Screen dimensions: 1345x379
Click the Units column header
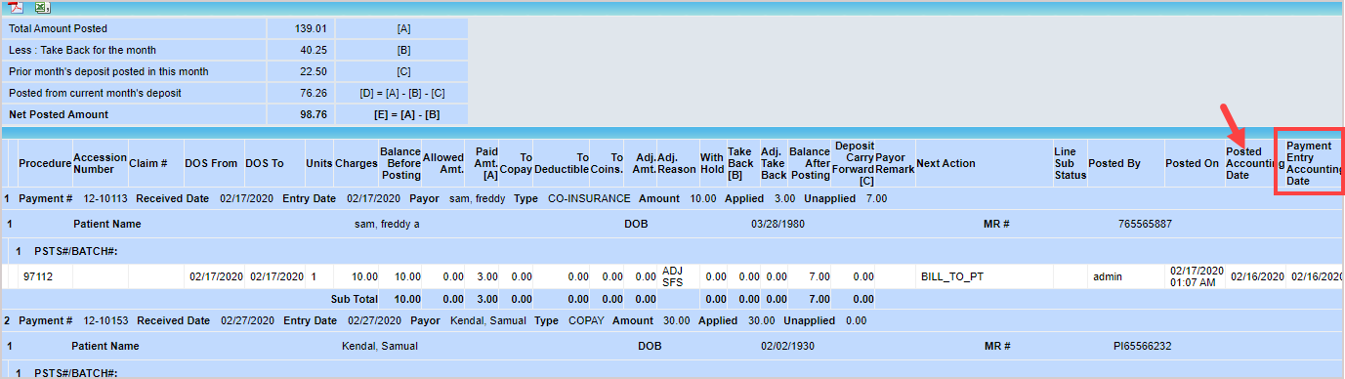pos(318,163)
